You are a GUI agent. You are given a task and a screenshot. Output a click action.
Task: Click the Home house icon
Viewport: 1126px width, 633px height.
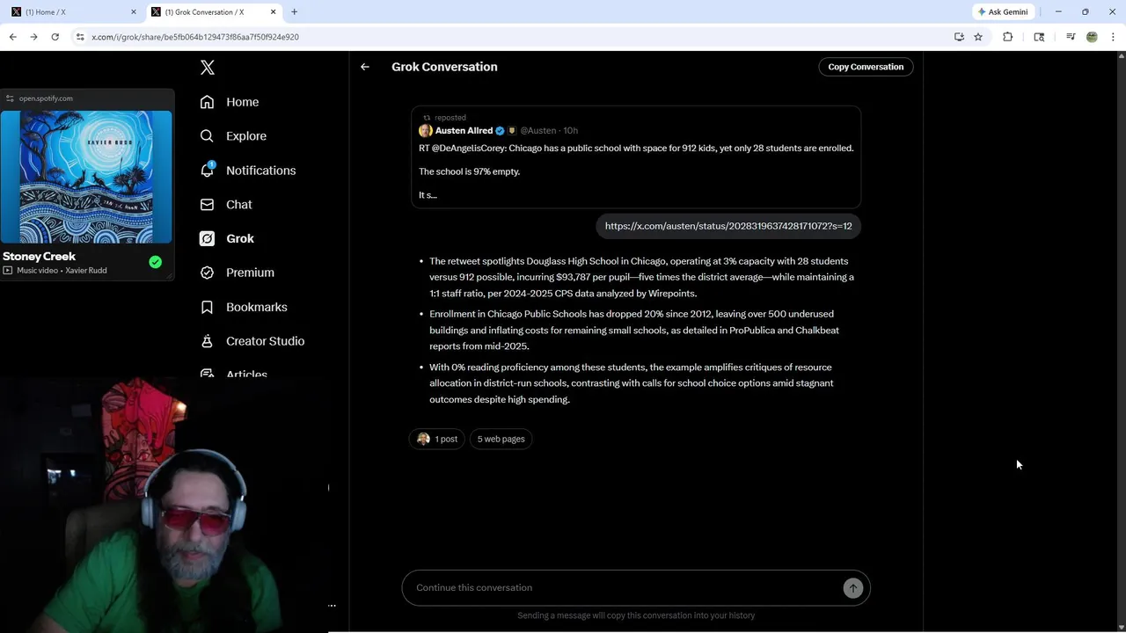207,102
